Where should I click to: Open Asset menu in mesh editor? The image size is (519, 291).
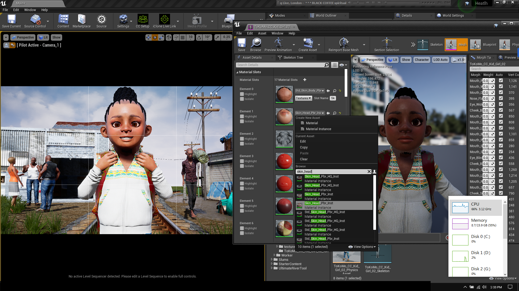pyautogui.click(x=262, y=33)
